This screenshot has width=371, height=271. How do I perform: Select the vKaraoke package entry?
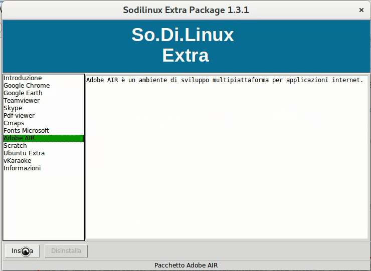tap(18, 161)
